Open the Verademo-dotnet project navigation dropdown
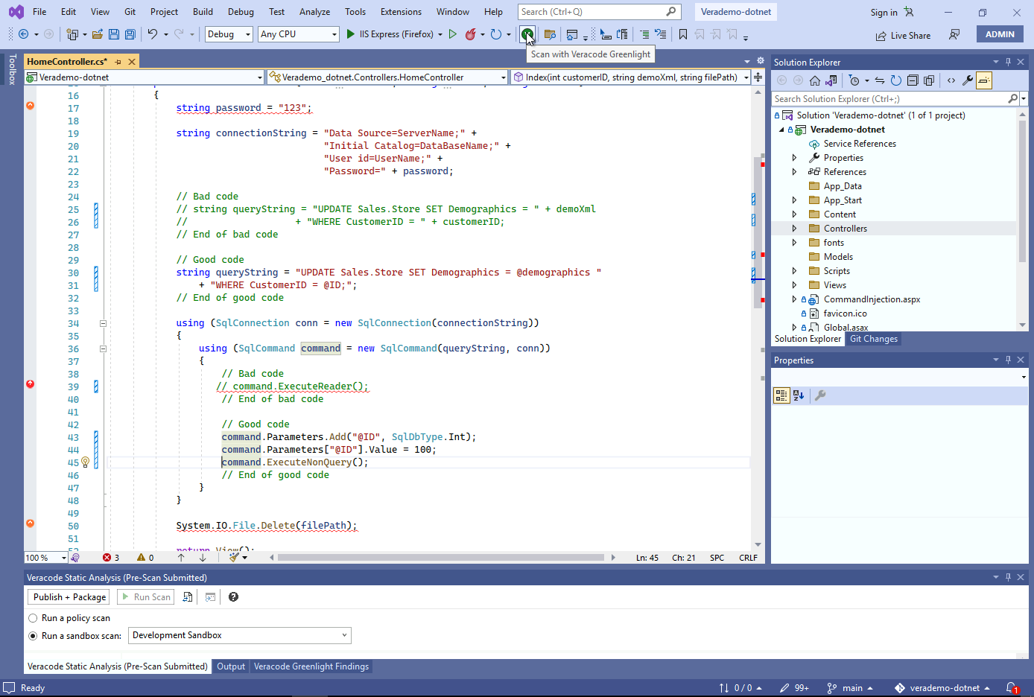The image size is (1034, 697). pos(145,77)
